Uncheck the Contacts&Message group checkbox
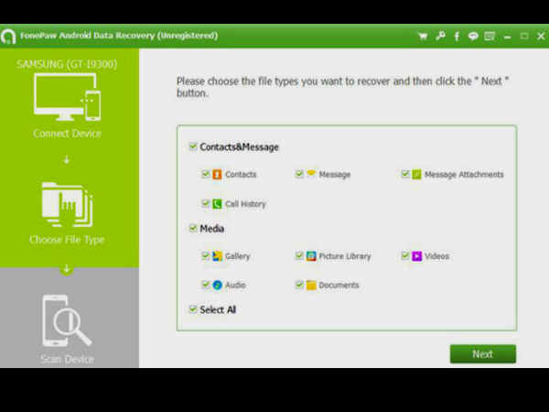Viewport: 549px width, 412px height. [x=193, y=146]
